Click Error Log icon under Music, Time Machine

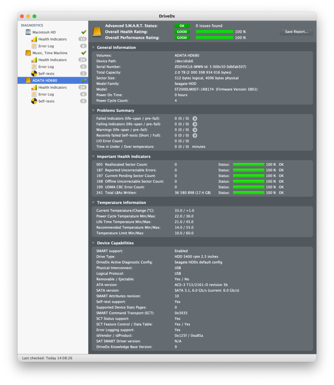coord(34,67)
